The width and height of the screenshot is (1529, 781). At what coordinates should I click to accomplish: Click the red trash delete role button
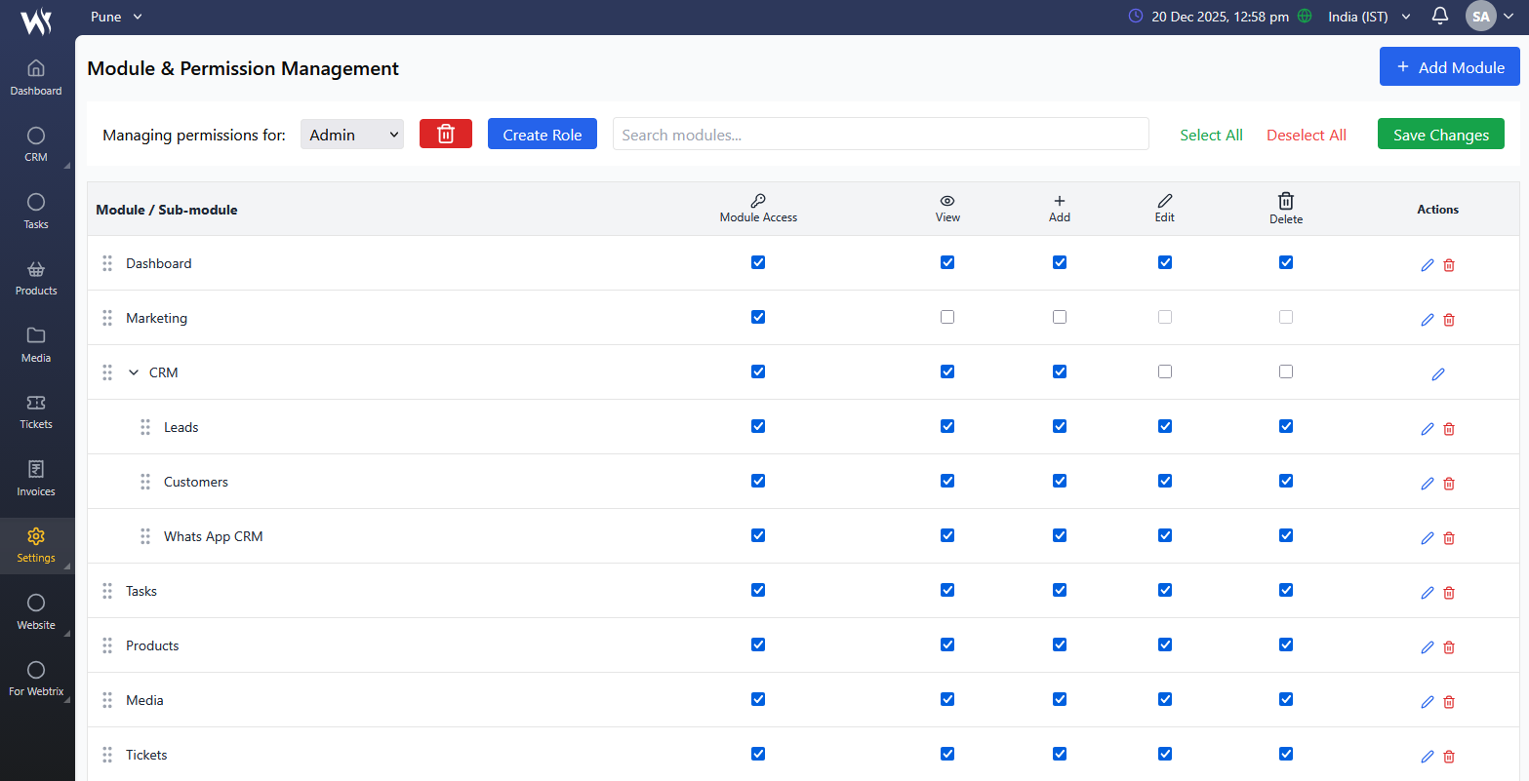(445, 135)
